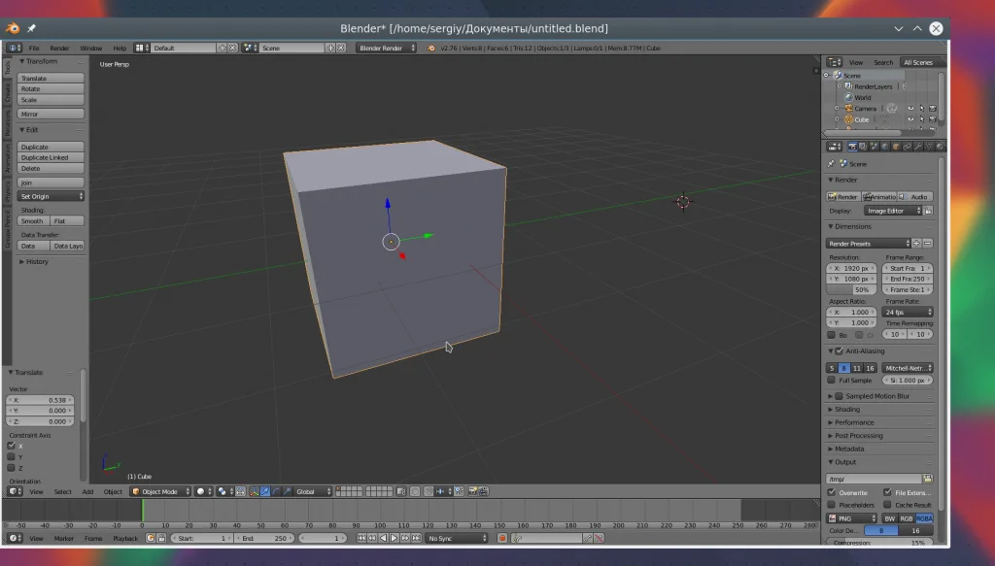Click the resolution percentage 50% slider

point(852,289)
